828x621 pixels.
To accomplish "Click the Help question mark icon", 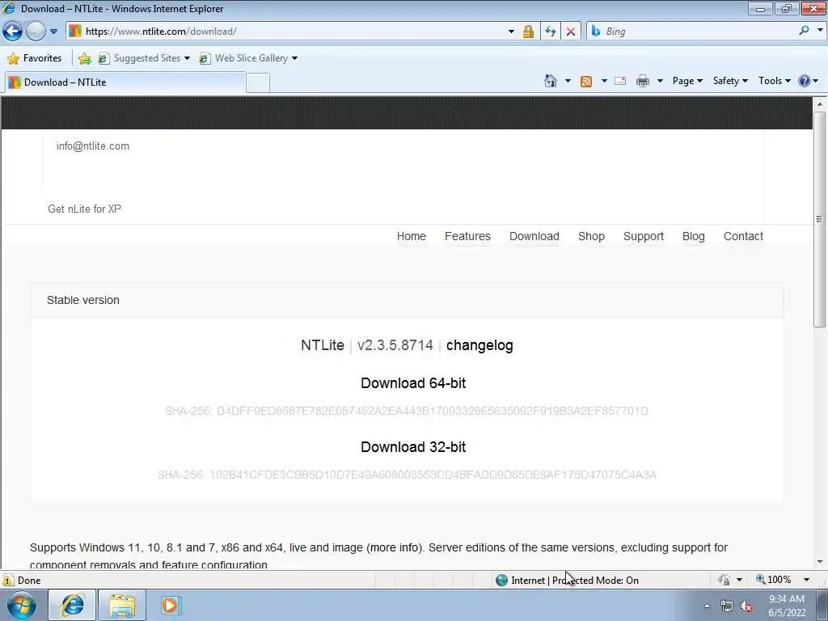I will (805, 81).
